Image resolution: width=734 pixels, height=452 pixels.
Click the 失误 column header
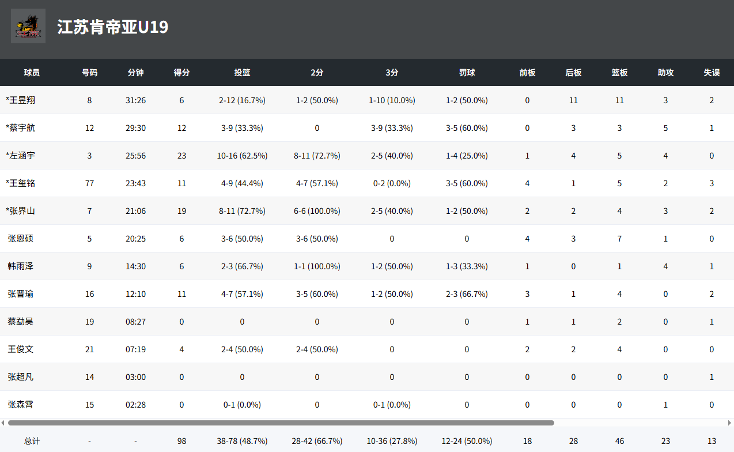(712, 73)
